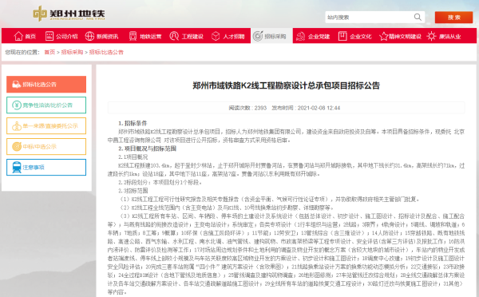Image resolution: width=479 pixels, height=297 pixels.
Task: Open the 新闻资讯 menu item
Action: tap(101, 36)
